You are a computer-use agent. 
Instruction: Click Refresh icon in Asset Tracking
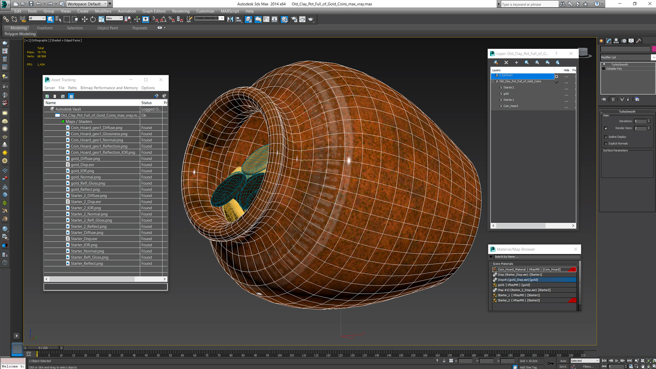(47, 96)
